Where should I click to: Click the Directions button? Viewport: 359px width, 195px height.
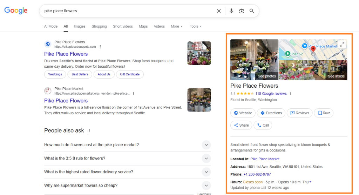[271, 113]
